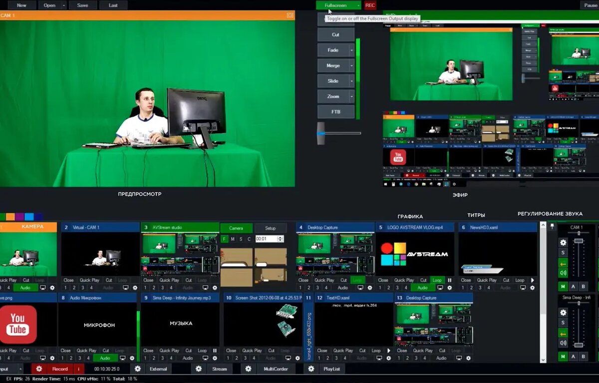Switch to the Setup tab

(x=271, y=228)
